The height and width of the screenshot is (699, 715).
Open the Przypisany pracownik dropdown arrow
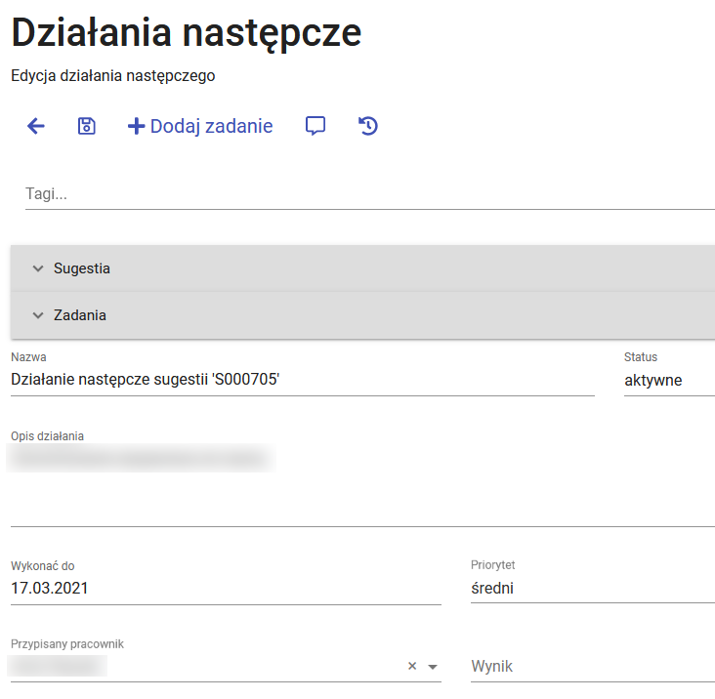coord(433,667)
